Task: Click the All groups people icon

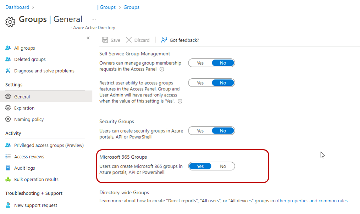Action: 8,48
